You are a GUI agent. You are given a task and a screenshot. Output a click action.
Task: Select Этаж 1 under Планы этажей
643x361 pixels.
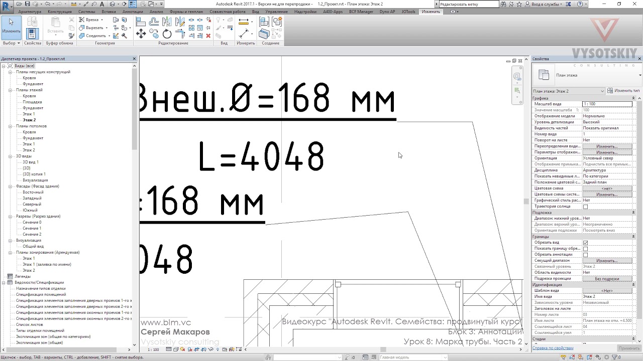pos(29,114)
